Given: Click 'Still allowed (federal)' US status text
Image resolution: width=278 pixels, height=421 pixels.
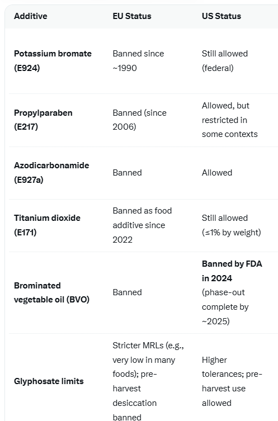Looking at the screenshot, I should 225,61.
